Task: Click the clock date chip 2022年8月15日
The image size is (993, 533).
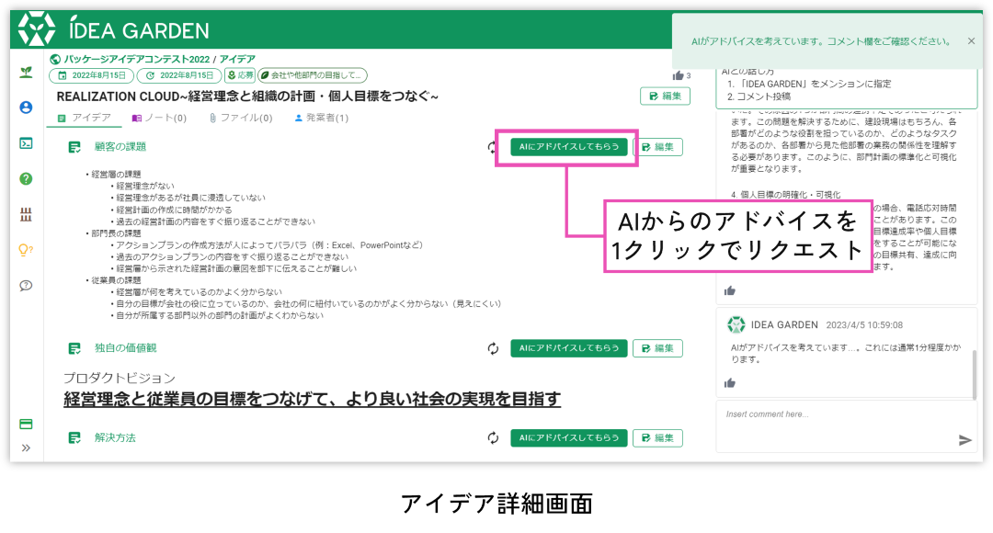Action: tap(179, 75)
